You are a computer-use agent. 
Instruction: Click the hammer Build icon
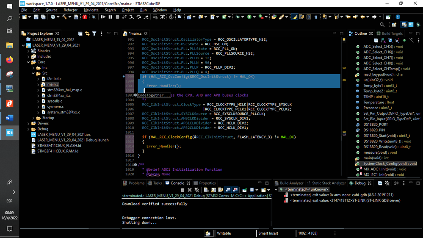click(x=64, y=17)
